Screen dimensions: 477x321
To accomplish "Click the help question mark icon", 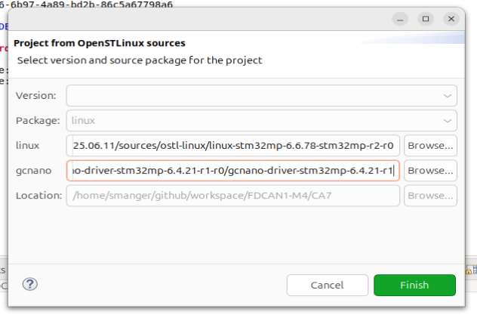I will pyautogui.click(x=30, y=285).
